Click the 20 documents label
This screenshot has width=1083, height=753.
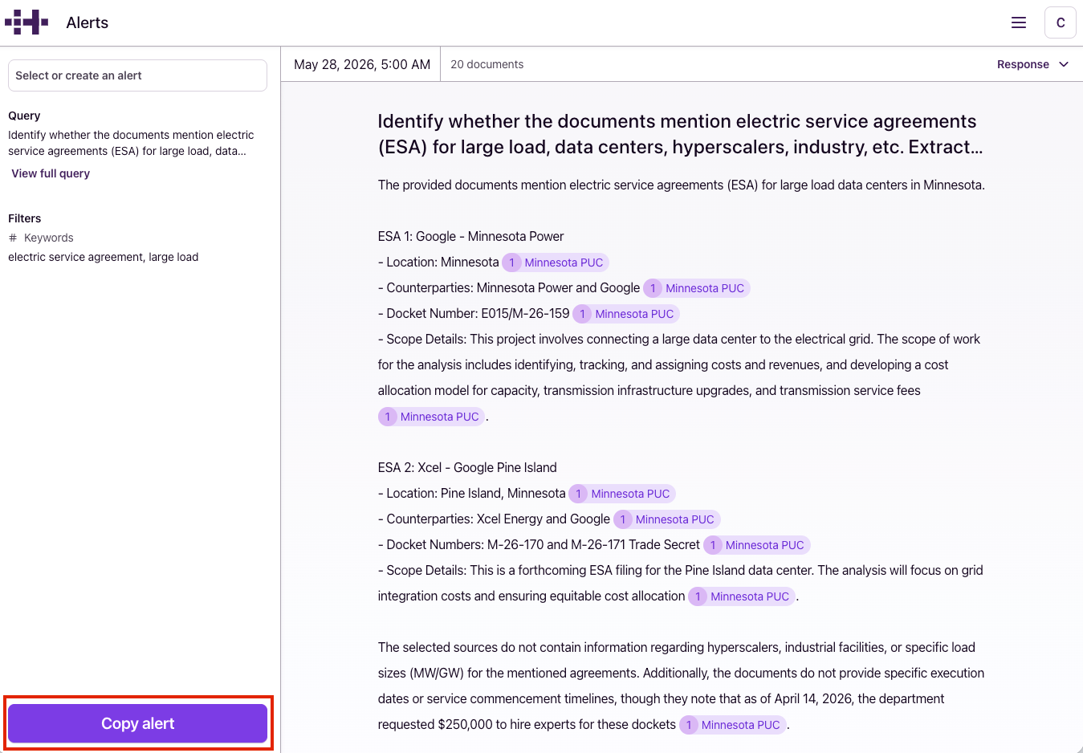(x=487, y=64)
